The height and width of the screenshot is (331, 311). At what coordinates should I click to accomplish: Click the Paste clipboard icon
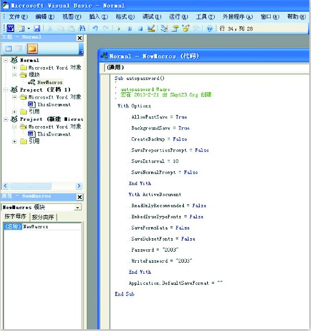click(71, 28)
